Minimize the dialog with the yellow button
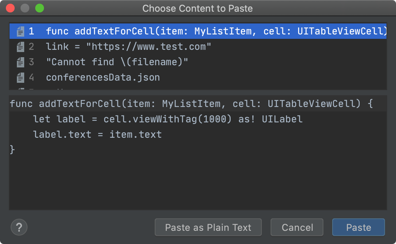Screen dimensions: 396x244 pyautogui.click(x=25, y=8)
